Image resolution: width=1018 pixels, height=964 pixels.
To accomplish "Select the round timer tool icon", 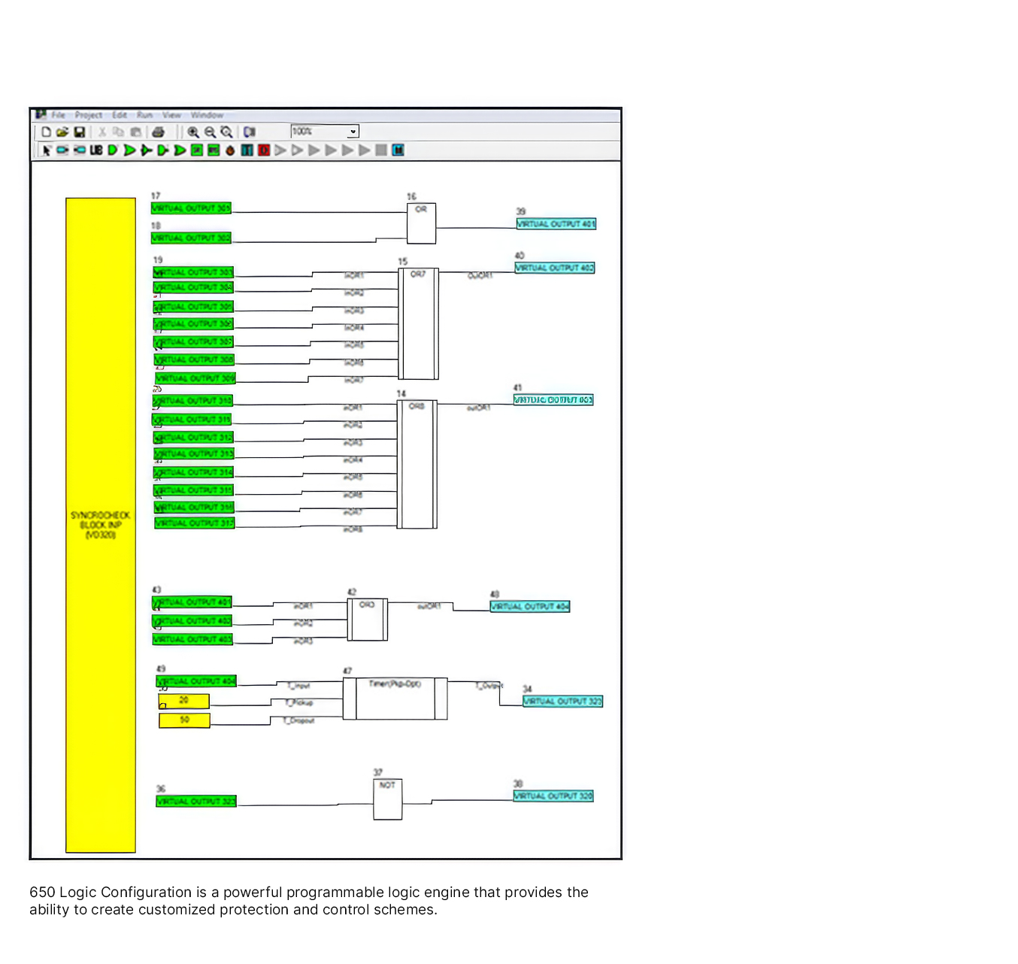I will [x=230, y=150].
